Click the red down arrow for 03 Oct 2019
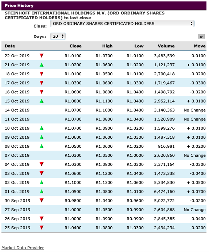This screenshot has height=252, width=209. [41, 173]
